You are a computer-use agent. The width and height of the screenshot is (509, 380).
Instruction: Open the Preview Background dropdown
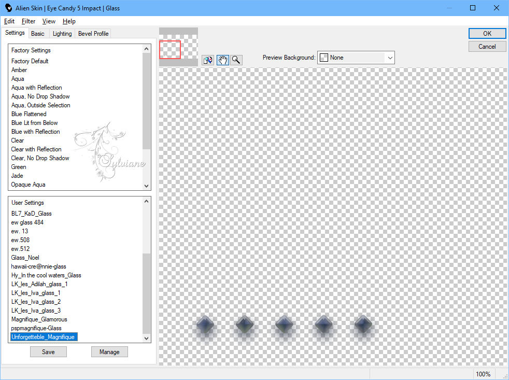(356, 58)
